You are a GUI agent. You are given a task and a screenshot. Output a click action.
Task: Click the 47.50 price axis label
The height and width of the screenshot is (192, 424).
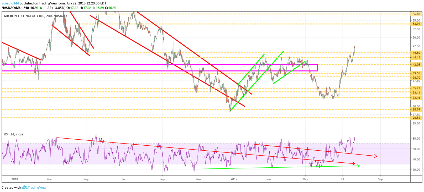416,46
